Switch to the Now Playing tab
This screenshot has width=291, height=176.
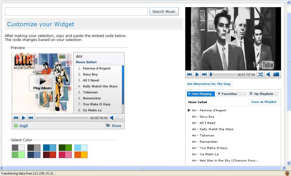pyautogui.click(x=201, y=94)
